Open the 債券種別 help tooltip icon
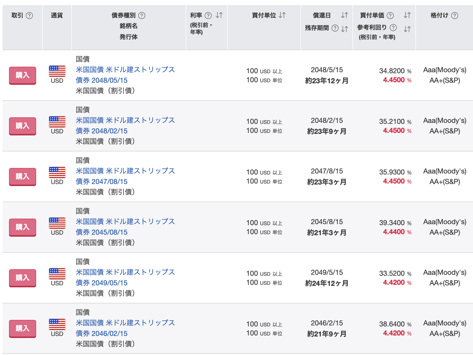This screenshot has height=355, width=473. pos(142,16)
